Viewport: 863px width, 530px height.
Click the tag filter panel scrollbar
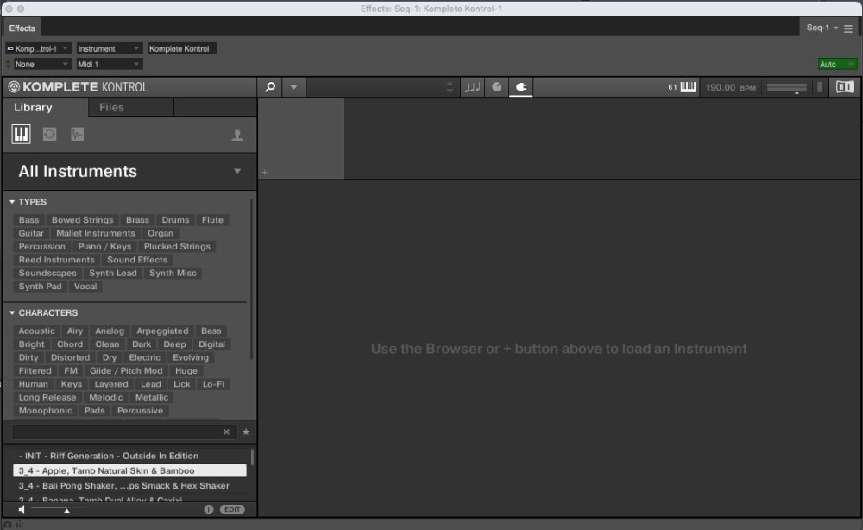[x=251, y=279]
